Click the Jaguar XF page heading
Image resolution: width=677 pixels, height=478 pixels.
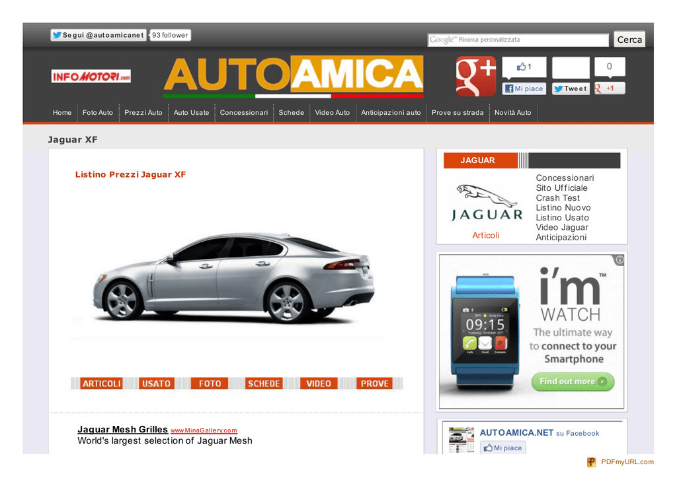point(73,140)
